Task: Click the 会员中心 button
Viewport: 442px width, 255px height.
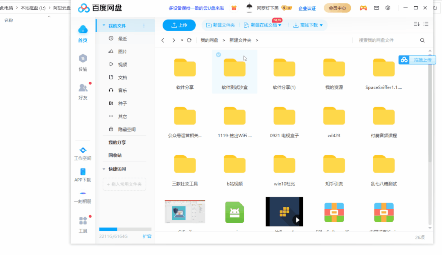Action: point(337,8)
